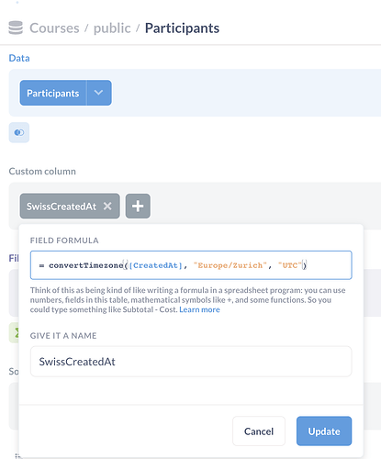
Task: Add another custom column with plus
Action: 138,206
